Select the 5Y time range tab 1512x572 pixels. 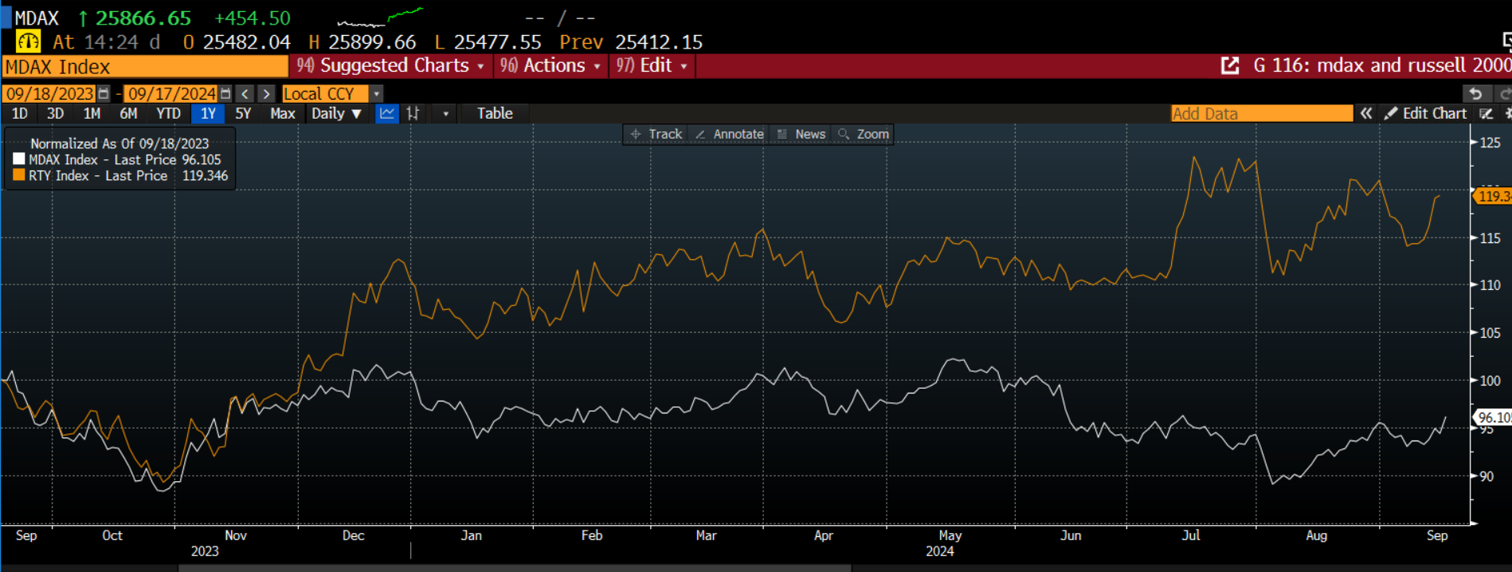243,113
